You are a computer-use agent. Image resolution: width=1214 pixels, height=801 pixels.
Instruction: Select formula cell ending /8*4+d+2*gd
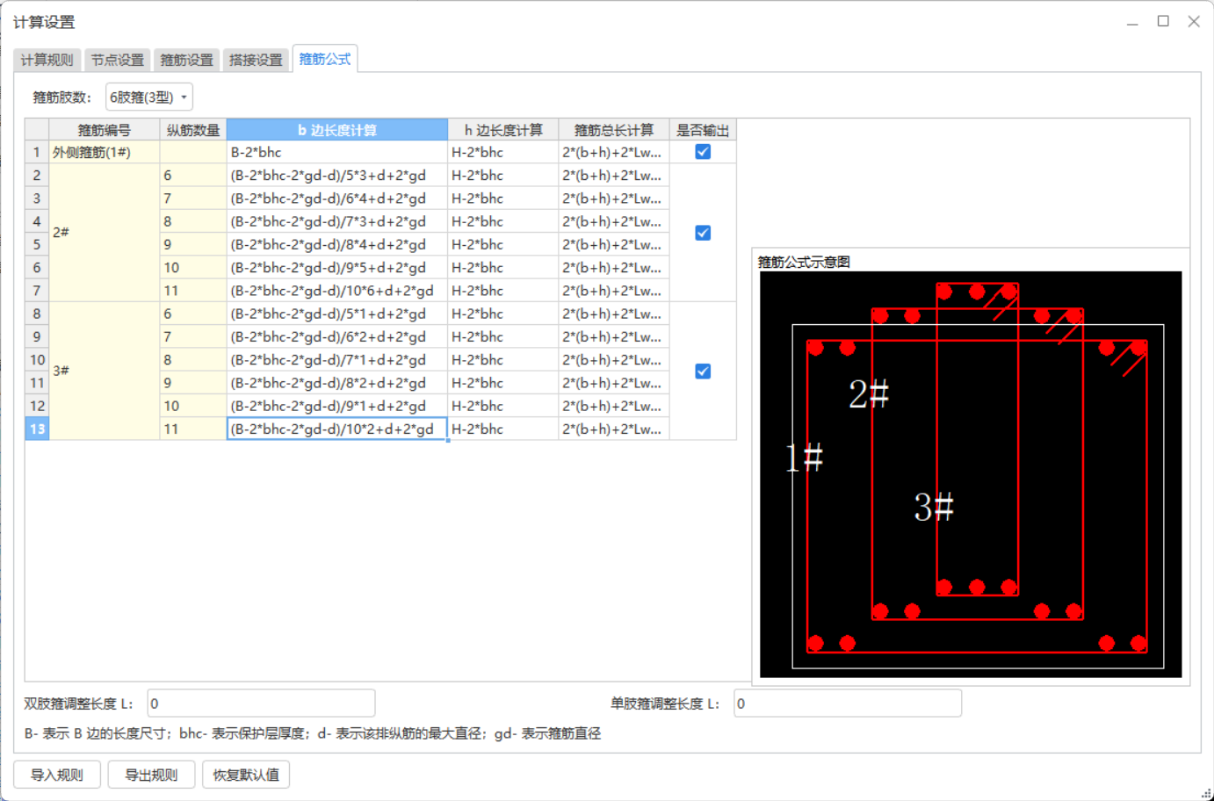[x=337, y=244]
